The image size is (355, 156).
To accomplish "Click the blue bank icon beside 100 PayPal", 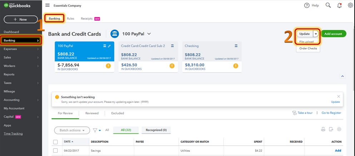I will (x=115, y=34).
